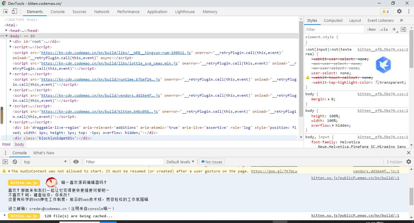
Task: Select the blocklyWidgetDiv node
Action: coord(52,138)
